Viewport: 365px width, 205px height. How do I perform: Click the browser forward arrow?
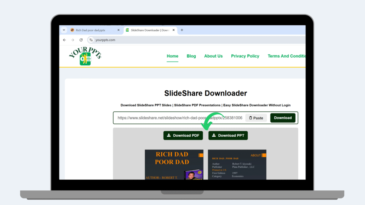click(x=73, y=40)
